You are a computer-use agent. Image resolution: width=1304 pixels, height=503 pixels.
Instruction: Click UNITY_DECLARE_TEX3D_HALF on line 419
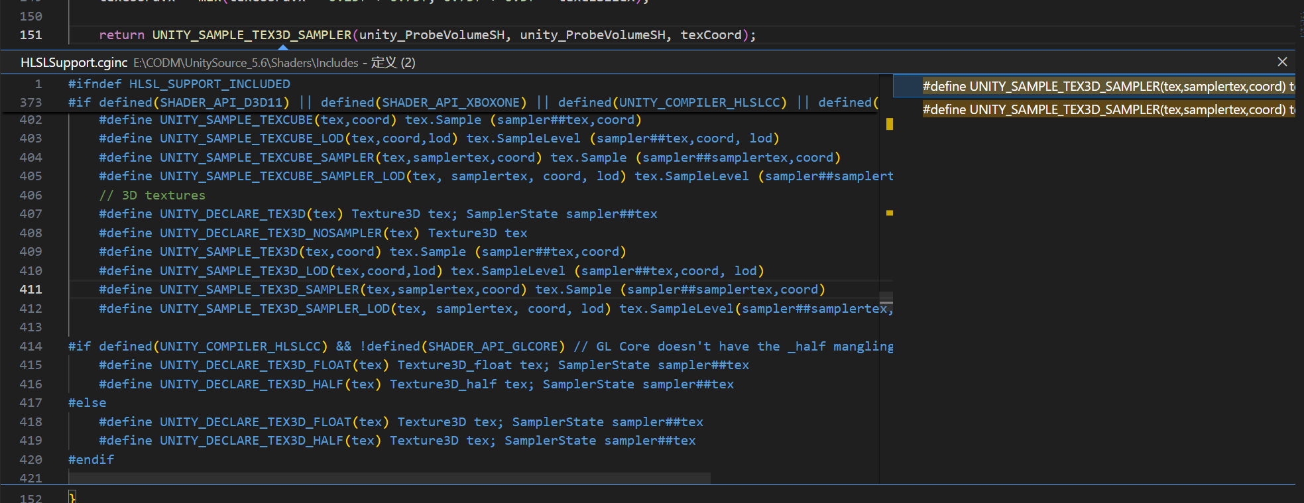pos(252,441)
